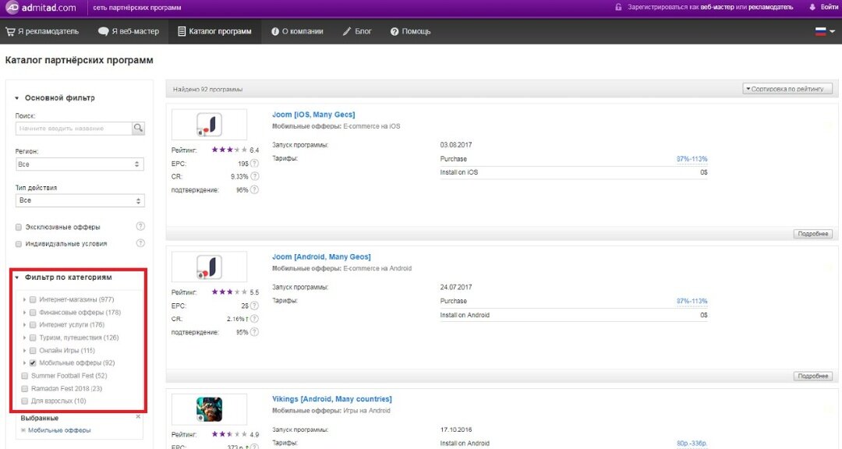
Task: Click the help icon next to Индивидуальные условия
Action: click(140, 242)
